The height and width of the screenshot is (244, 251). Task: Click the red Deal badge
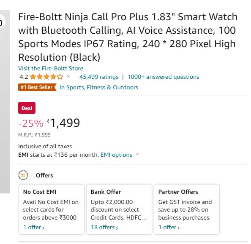coord(27,108)
